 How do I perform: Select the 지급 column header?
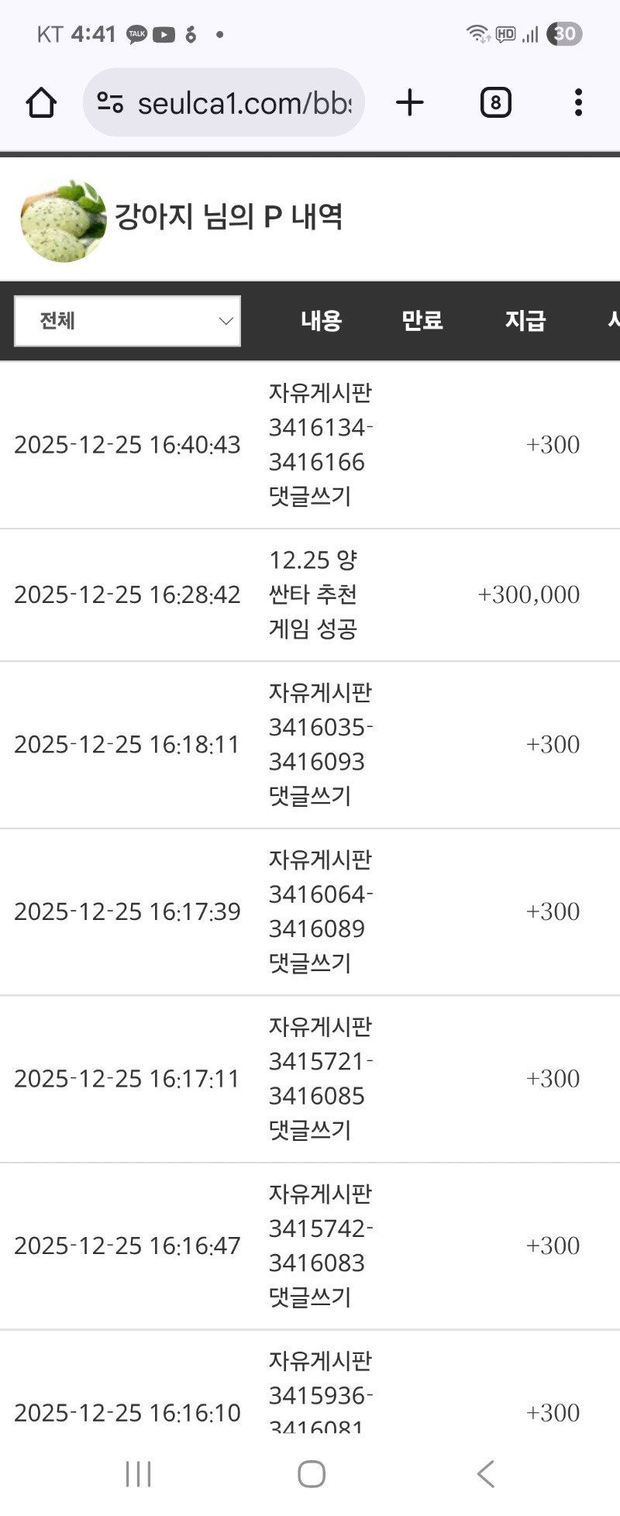point(525,321)
